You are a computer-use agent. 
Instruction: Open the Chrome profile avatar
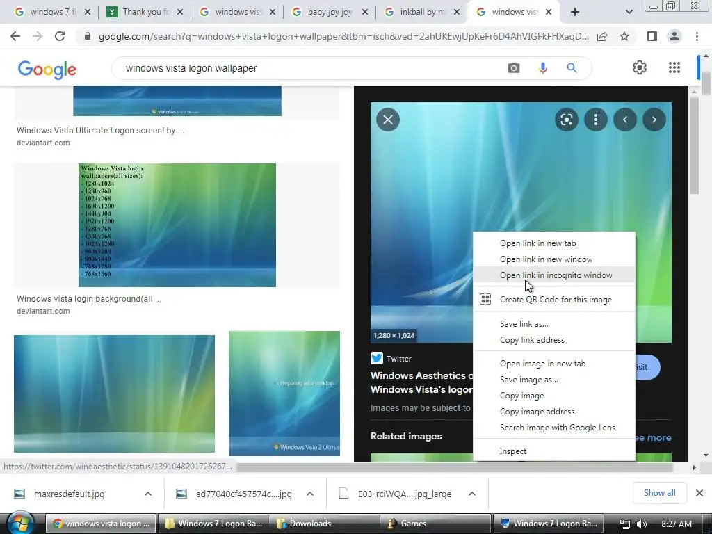tap(674, 36)
